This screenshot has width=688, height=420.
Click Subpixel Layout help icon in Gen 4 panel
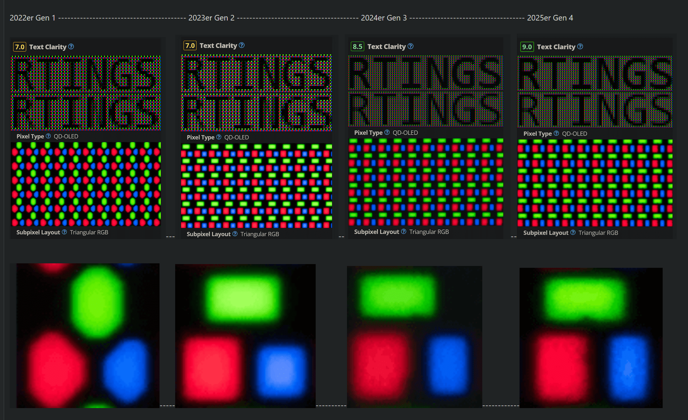(x=573, y=233)
